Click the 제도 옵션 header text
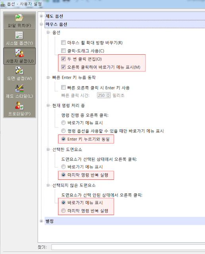The width and height of the screenshot is (205, 254). [x=54, y=16]
